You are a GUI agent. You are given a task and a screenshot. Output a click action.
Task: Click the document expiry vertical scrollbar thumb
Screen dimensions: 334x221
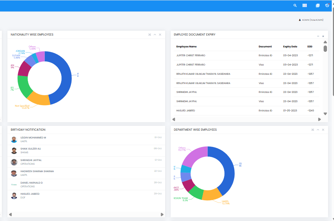pos(325,48)
